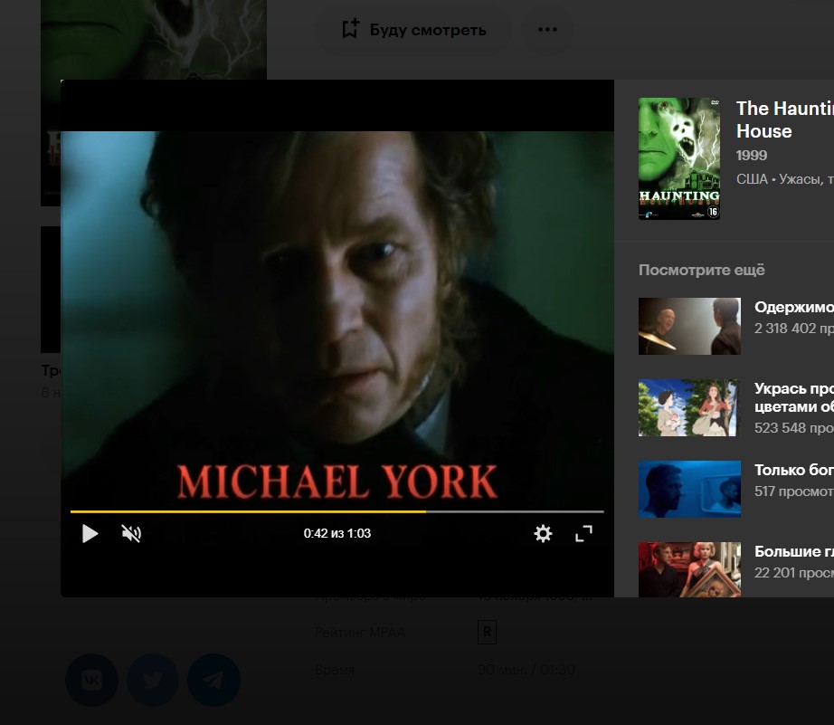Play the trailer video

pos(90,533)
